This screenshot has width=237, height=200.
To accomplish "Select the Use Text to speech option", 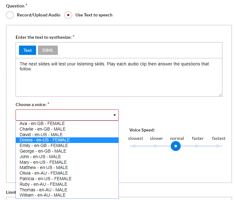I will click(68, 15).
